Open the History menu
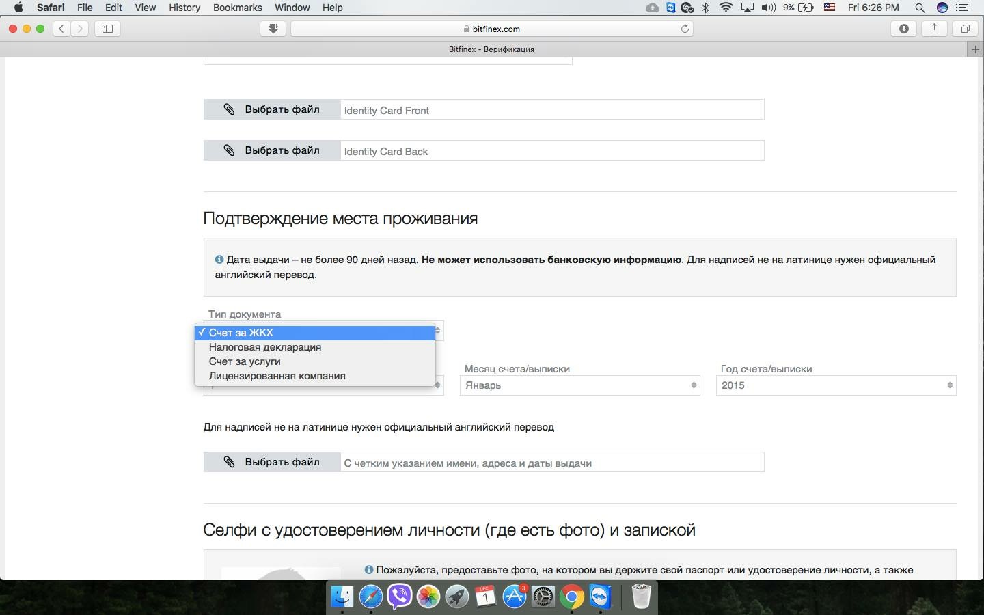The width and height of the screenshot is (984, 615). pyautogui.click(x=184, y=8)
